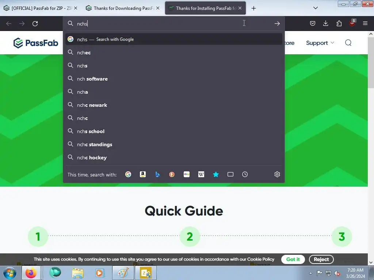Search this time with eBay icon

(187, 175)
